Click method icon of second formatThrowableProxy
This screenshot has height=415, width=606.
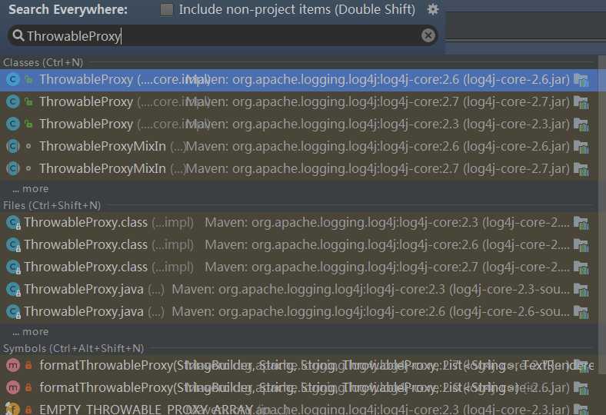[13, 387]
